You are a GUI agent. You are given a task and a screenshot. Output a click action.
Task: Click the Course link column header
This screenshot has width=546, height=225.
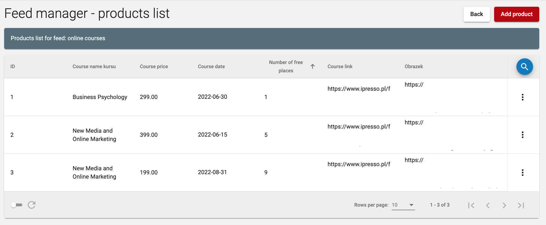[340, 67]
